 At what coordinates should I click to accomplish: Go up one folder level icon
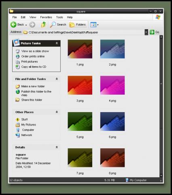[44, 24]
